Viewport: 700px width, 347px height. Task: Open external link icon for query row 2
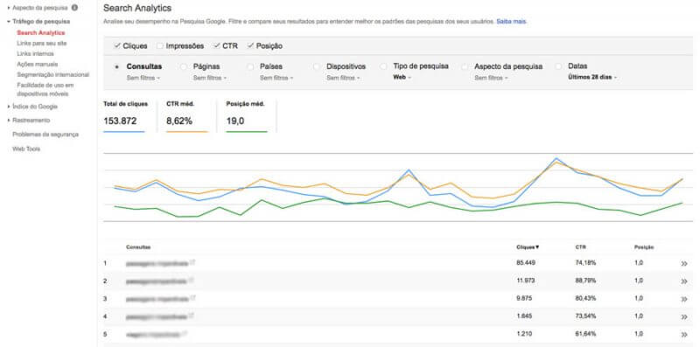pos(191,280)
